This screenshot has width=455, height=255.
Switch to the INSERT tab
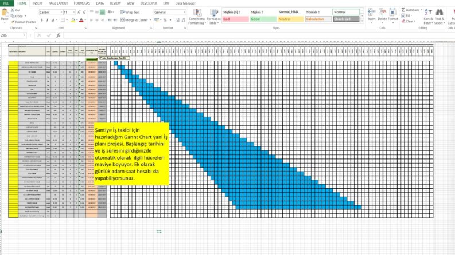(37, 3)
